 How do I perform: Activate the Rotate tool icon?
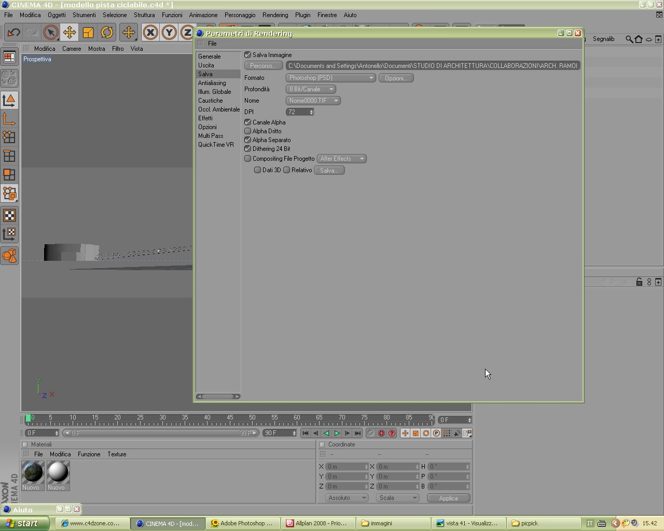point(106,32)
